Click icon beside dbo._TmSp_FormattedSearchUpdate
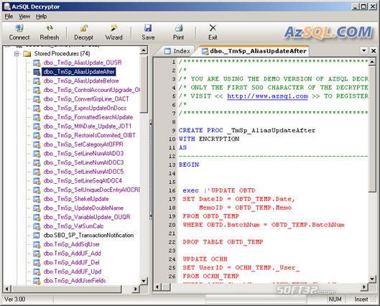The width and height of the screenshot is (380, 306). [37, 117]
